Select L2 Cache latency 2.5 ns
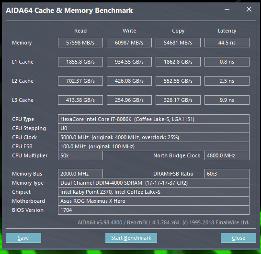Screen dimensions: 261x254 coord(227,81)
